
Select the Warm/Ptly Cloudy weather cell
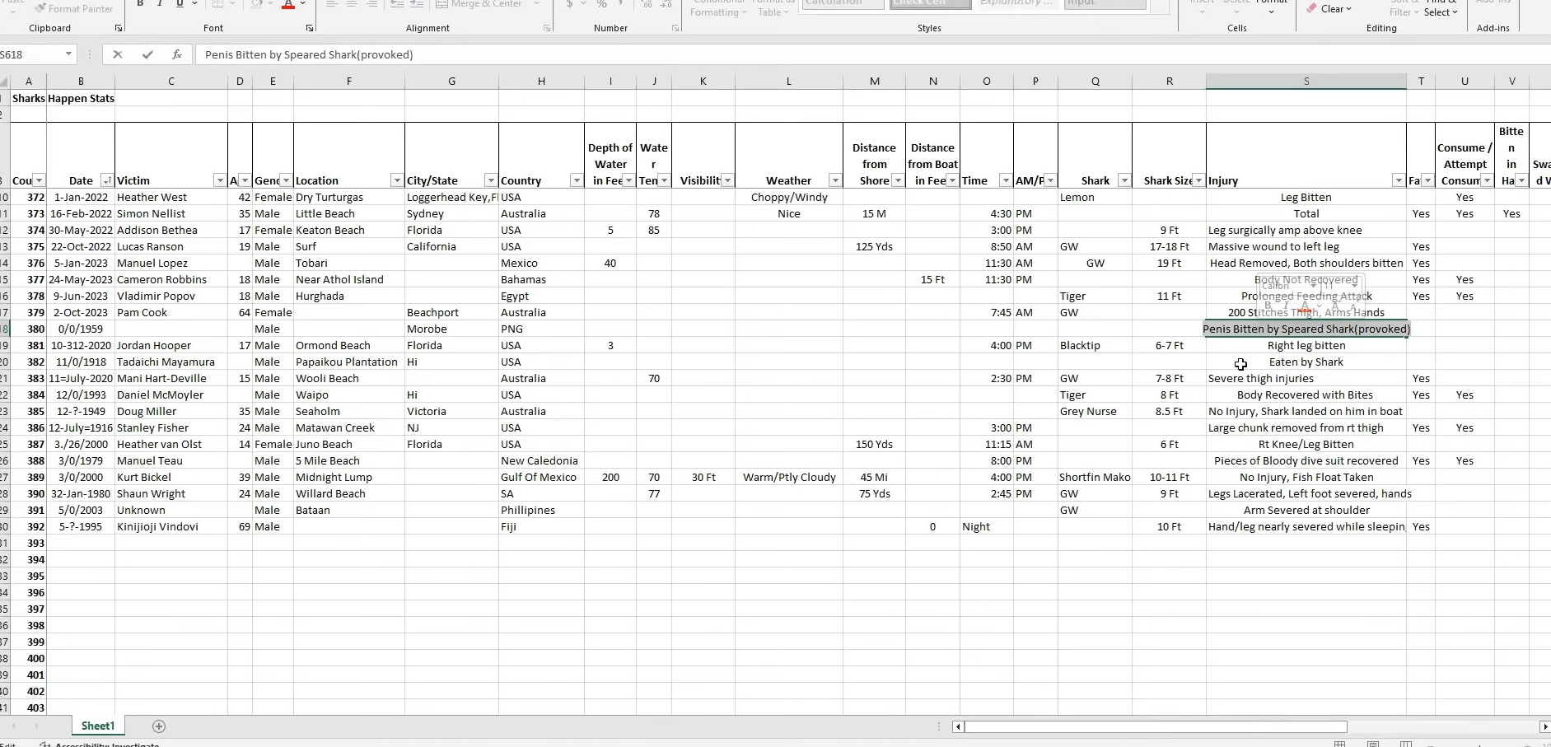pos(789,477)
